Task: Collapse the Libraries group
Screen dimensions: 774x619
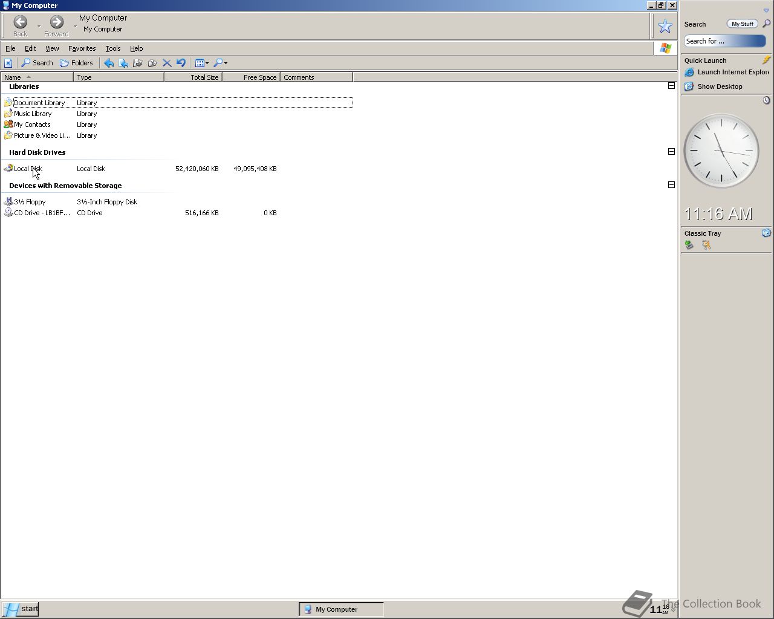Action: (671, 86)
